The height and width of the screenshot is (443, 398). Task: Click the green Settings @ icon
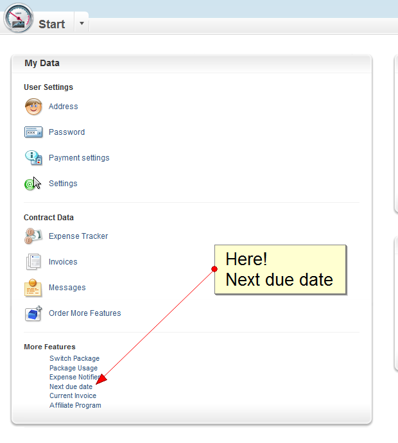(x=30, y=184)
